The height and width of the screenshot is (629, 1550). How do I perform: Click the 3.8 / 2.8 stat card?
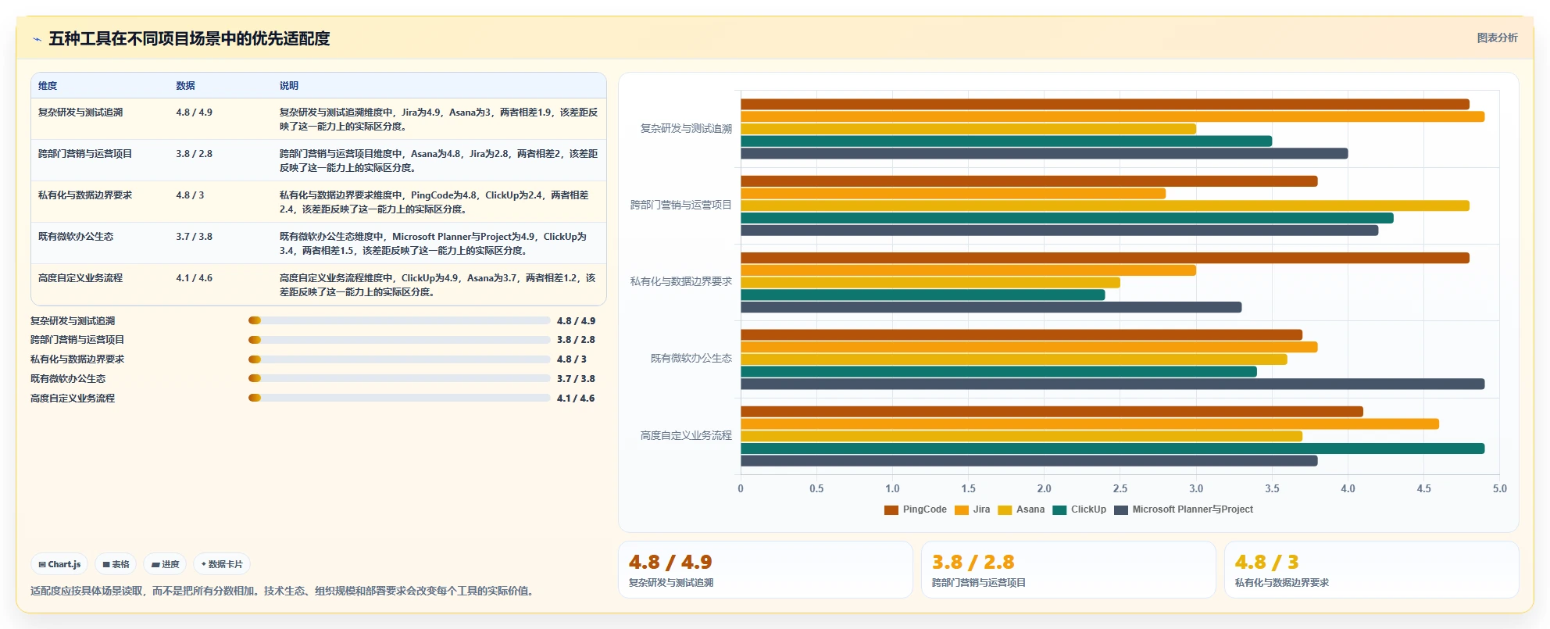1069,570
